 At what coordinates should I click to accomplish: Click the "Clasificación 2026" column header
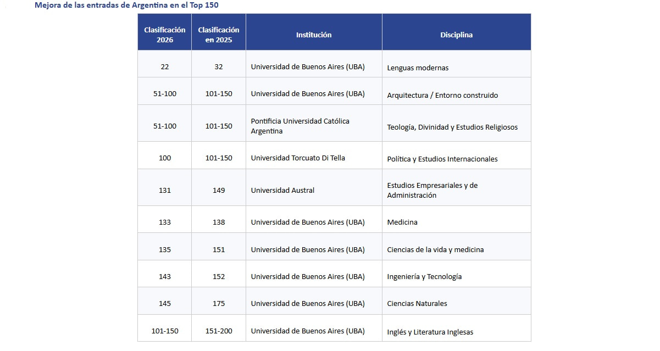tap(165, 35)
